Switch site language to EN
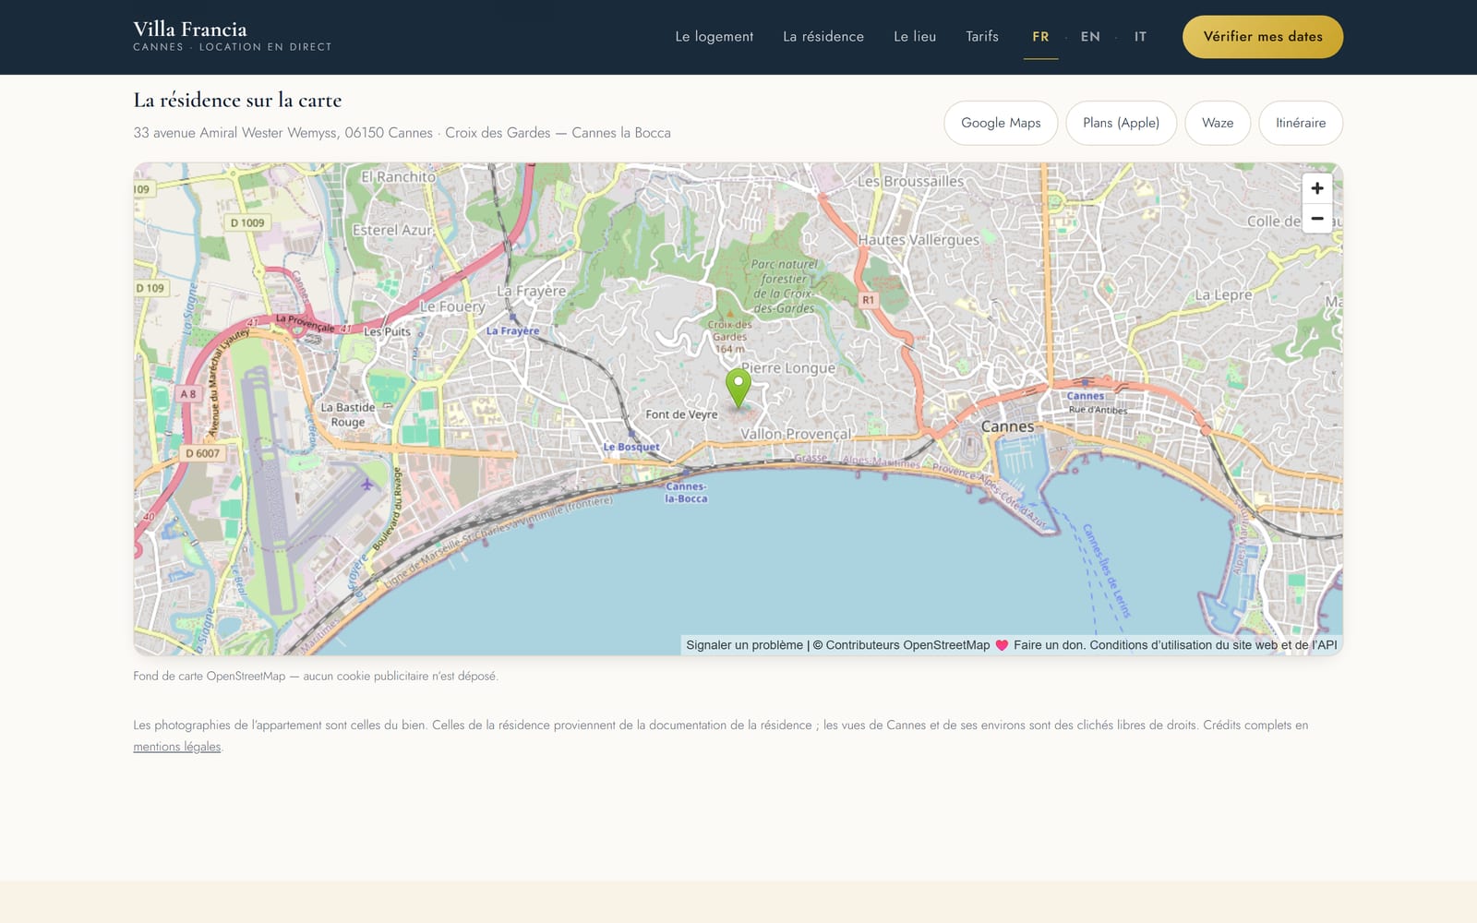Viewport: 1477px width, 923px height. [x=1090, y=37]
